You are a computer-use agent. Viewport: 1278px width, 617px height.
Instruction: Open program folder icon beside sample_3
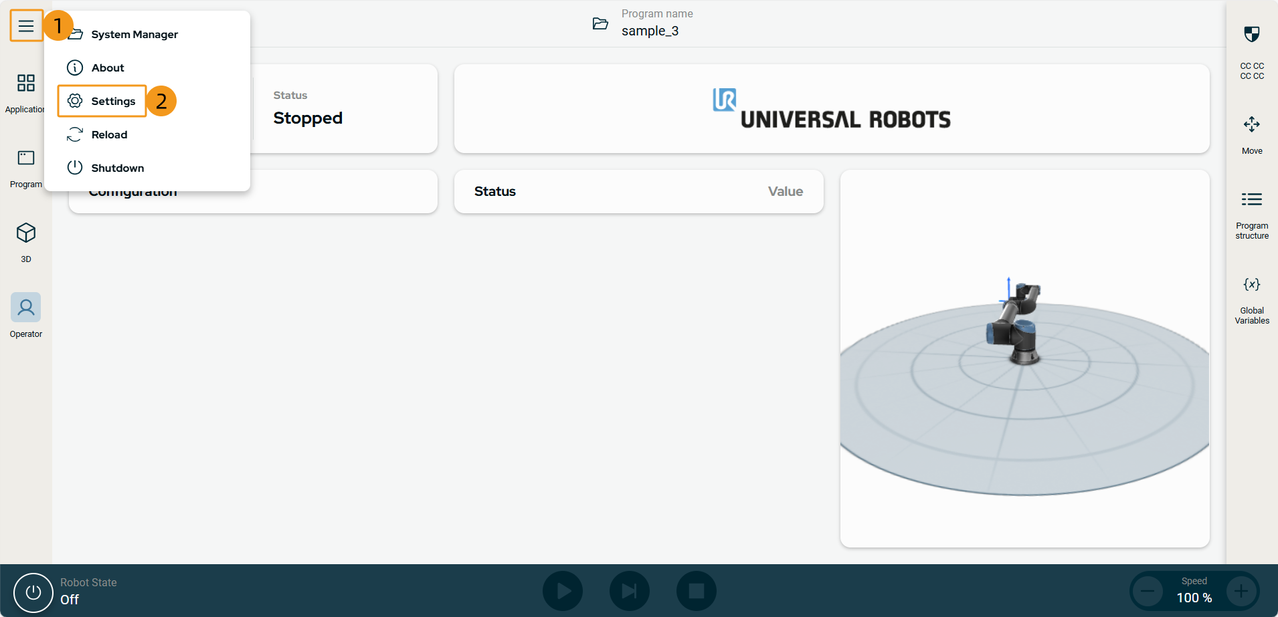pos(600,24)
